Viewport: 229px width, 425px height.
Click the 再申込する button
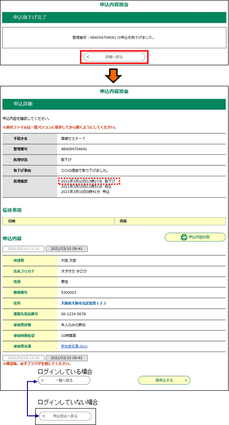tap(164, 380)
